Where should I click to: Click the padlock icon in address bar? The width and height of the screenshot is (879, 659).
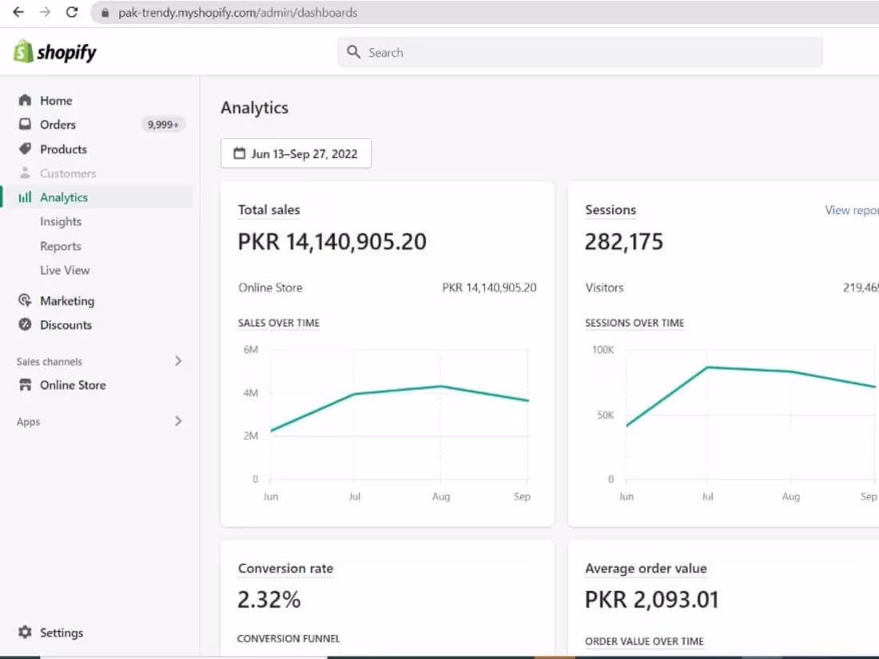tap(105, 12)
